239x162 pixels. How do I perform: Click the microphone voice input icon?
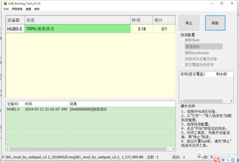237,160
